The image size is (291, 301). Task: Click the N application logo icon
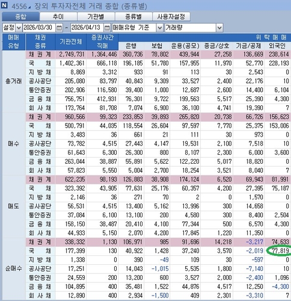click(x=4, y=5)
